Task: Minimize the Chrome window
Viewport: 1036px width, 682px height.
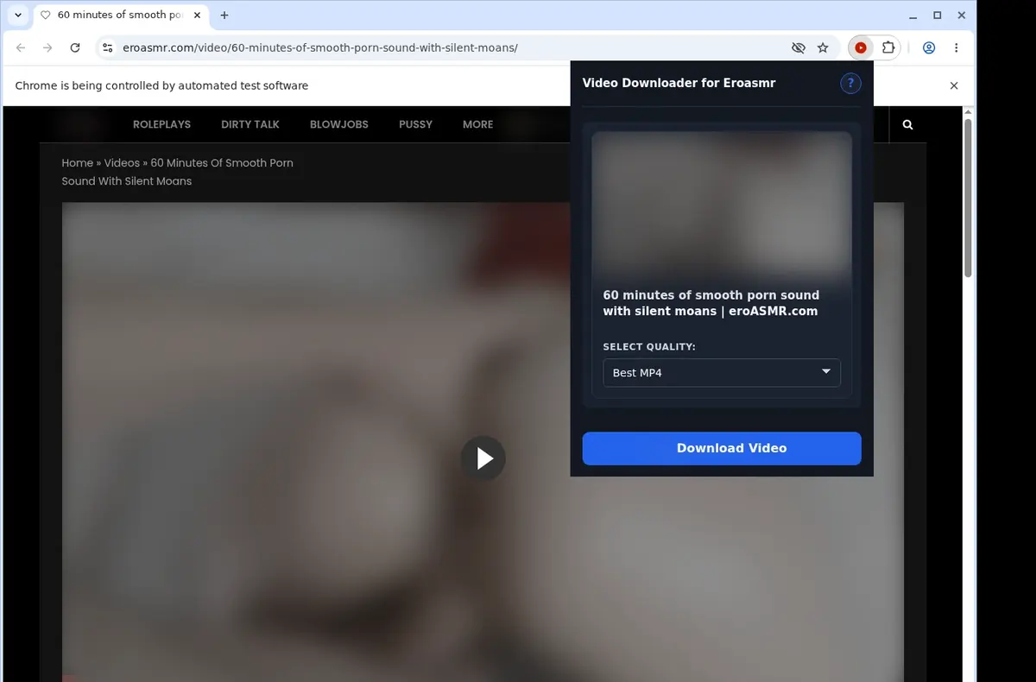Action: tap(914, 16)
